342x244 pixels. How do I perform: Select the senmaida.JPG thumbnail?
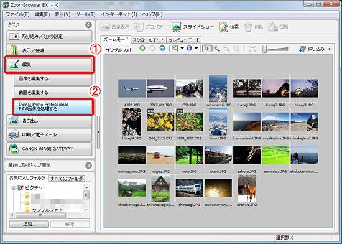(x=275, y=155)
